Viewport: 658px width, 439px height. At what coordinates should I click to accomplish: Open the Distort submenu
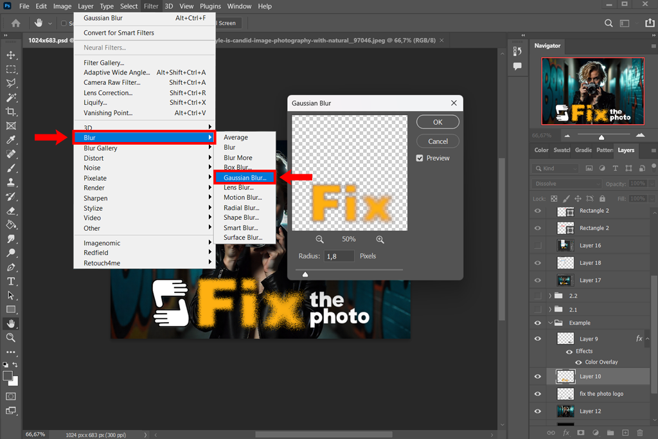click(x=145, y=158)
